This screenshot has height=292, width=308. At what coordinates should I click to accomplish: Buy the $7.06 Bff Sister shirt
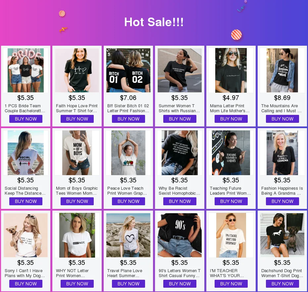[x=128, y=119]
